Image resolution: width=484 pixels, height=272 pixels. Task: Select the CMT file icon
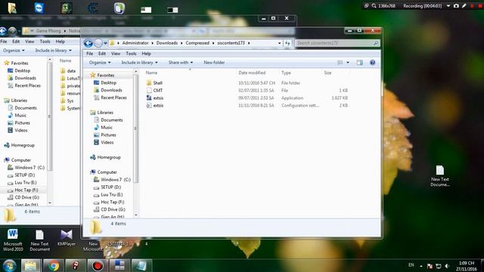pyautogui.click(x=149, y=91)
